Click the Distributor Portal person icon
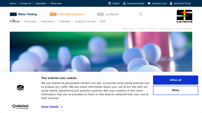The image size is (202, 113). [x=171, y=3]
